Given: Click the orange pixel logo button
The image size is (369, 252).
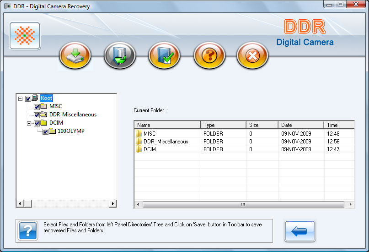Looking at the screenshot, I should 25,36.
